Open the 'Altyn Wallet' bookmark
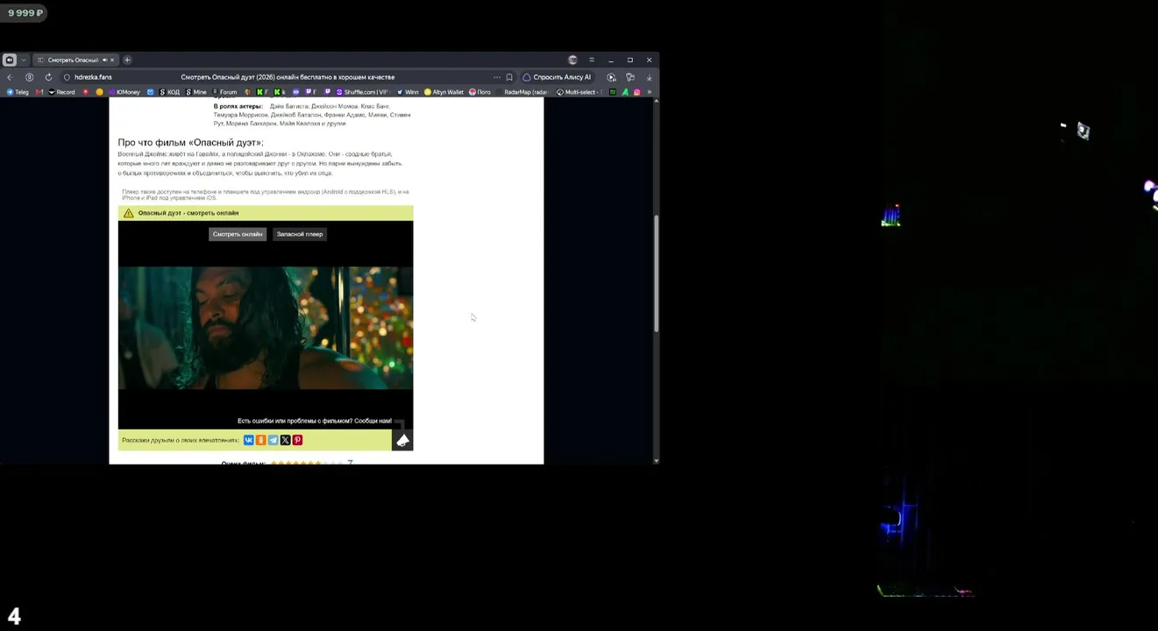The image size is (1158, 631). pyautogui.click(x=444, y=92)
